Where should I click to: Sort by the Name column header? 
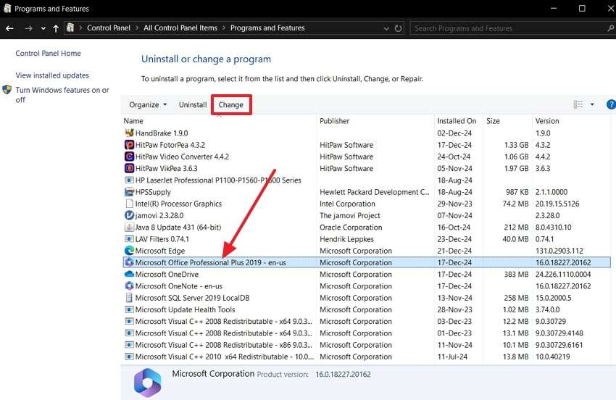[219, 121]
